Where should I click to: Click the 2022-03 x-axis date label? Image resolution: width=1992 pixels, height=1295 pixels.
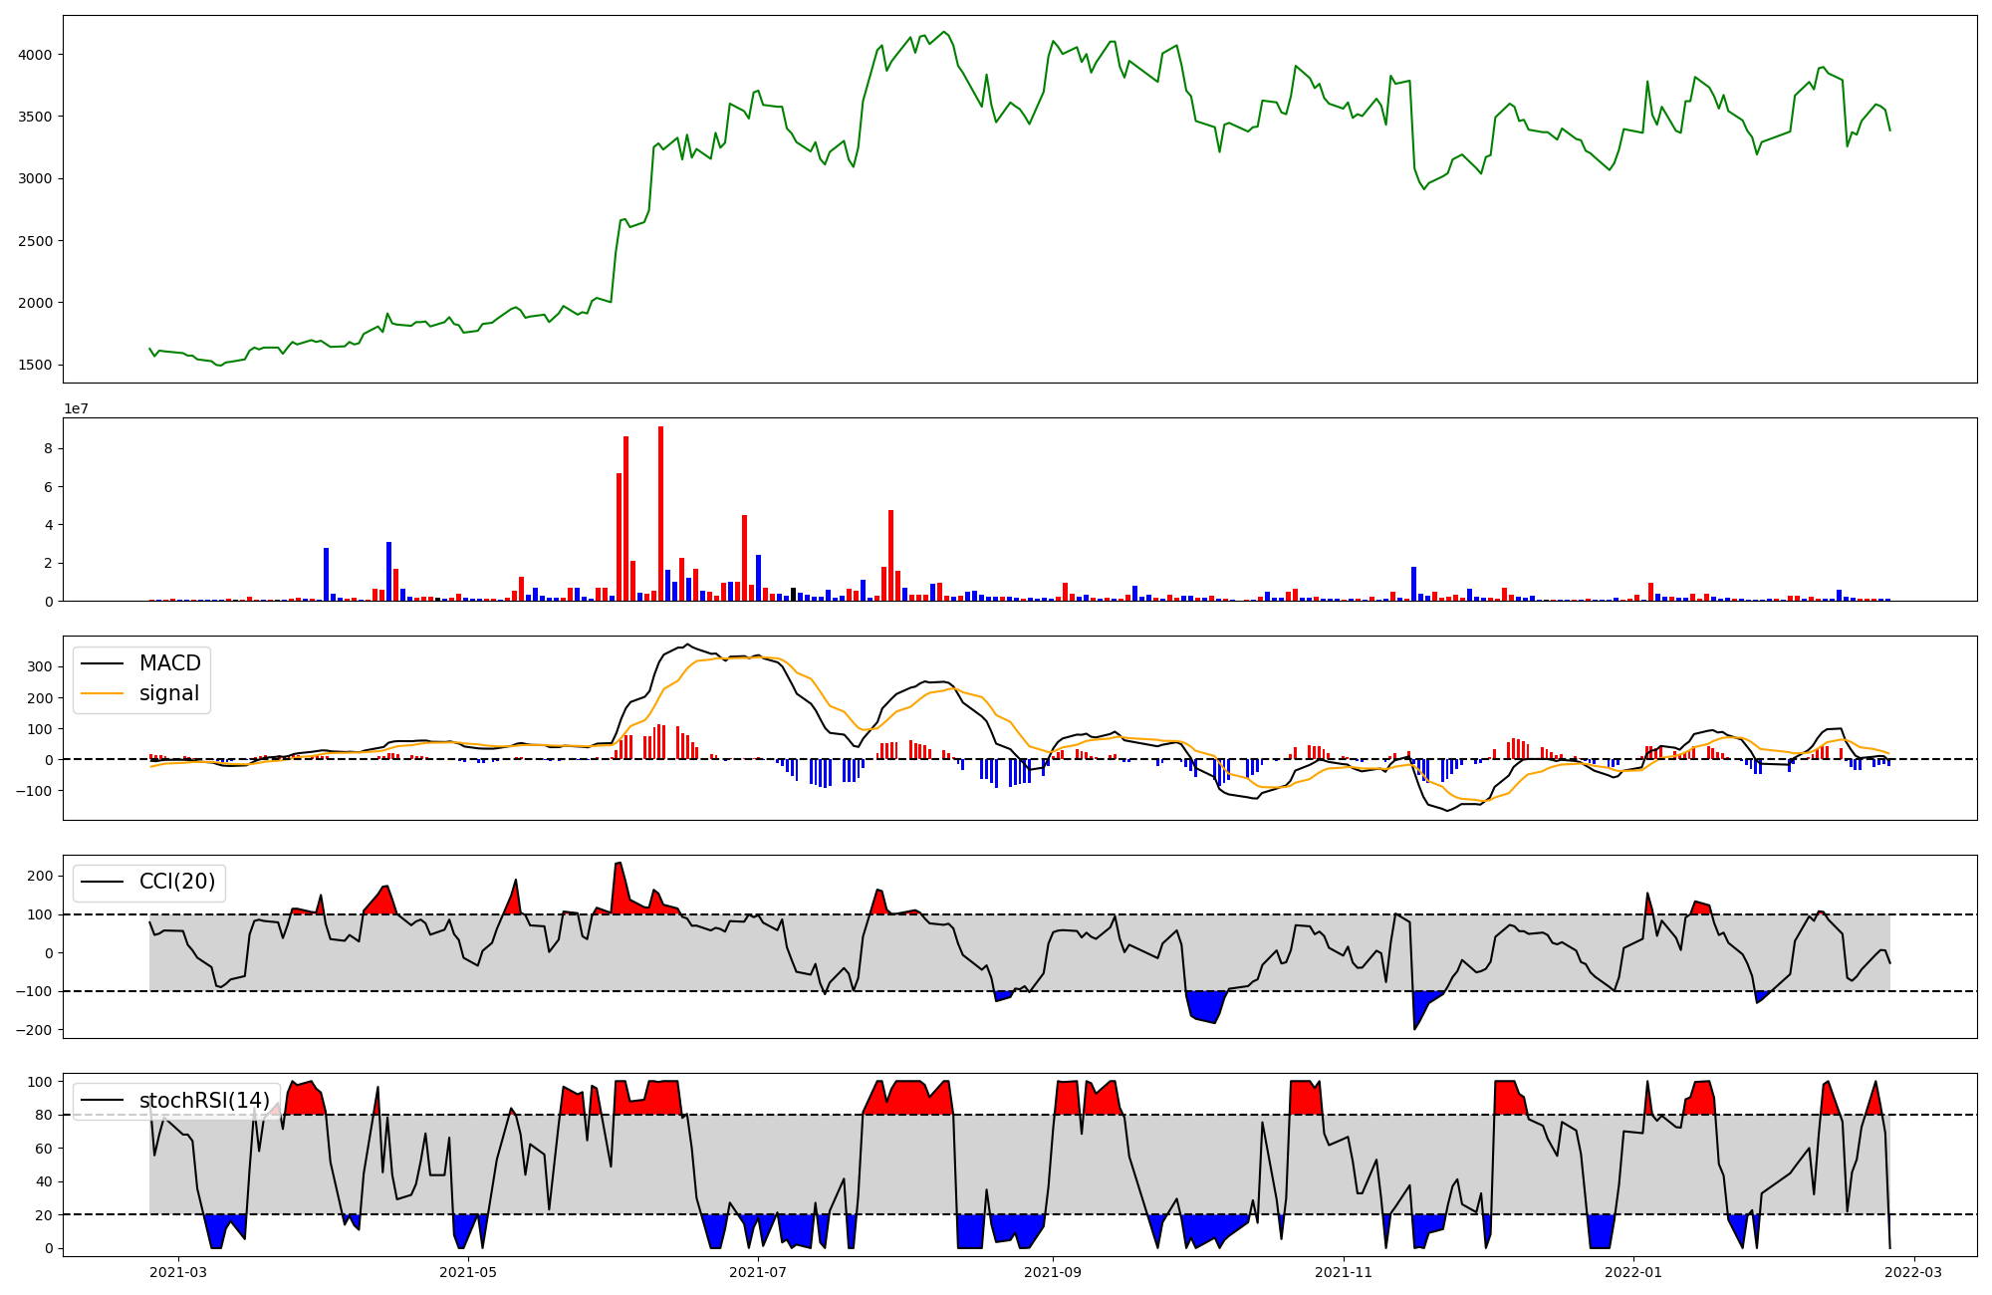(x=1914, y=1272)
